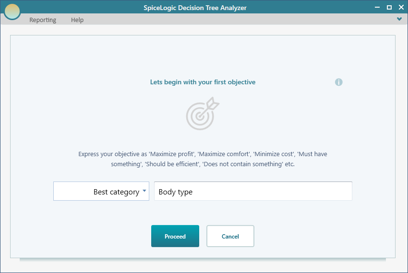The image size is (408, 273).
Task: Click into the Body type text field
Action: tap(253, 191)
